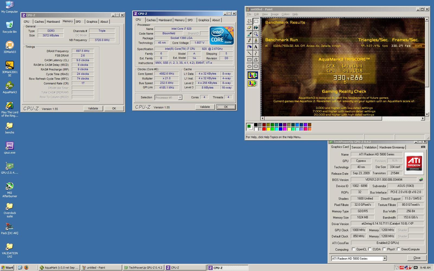The width and height of the screenshot is (434, 271).
Task: Choose the Fill With Color bucket tool
Action: 256,28
